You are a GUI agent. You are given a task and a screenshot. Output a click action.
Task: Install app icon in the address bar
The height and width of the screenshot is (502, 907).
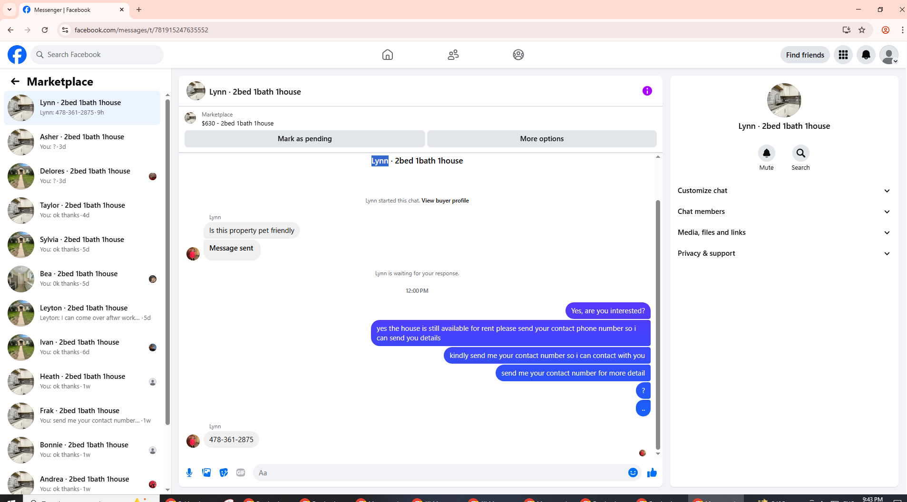(847, 30)
